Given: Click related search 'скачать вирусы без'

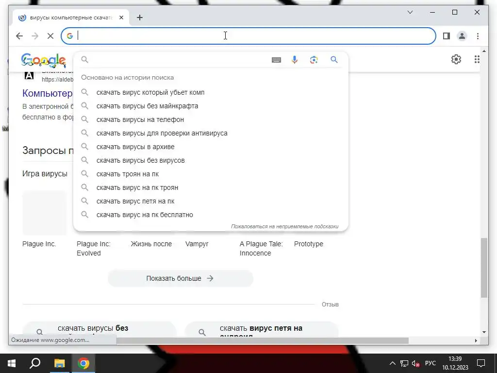Looking at the screenshot, I should [99, 329].
